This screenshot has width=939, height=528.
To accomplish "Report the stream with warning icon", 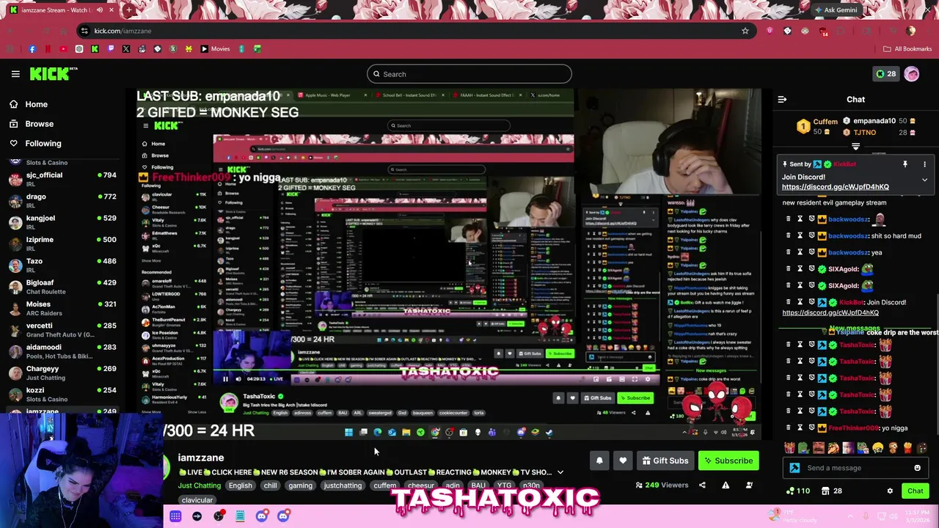I will point(726,485).
